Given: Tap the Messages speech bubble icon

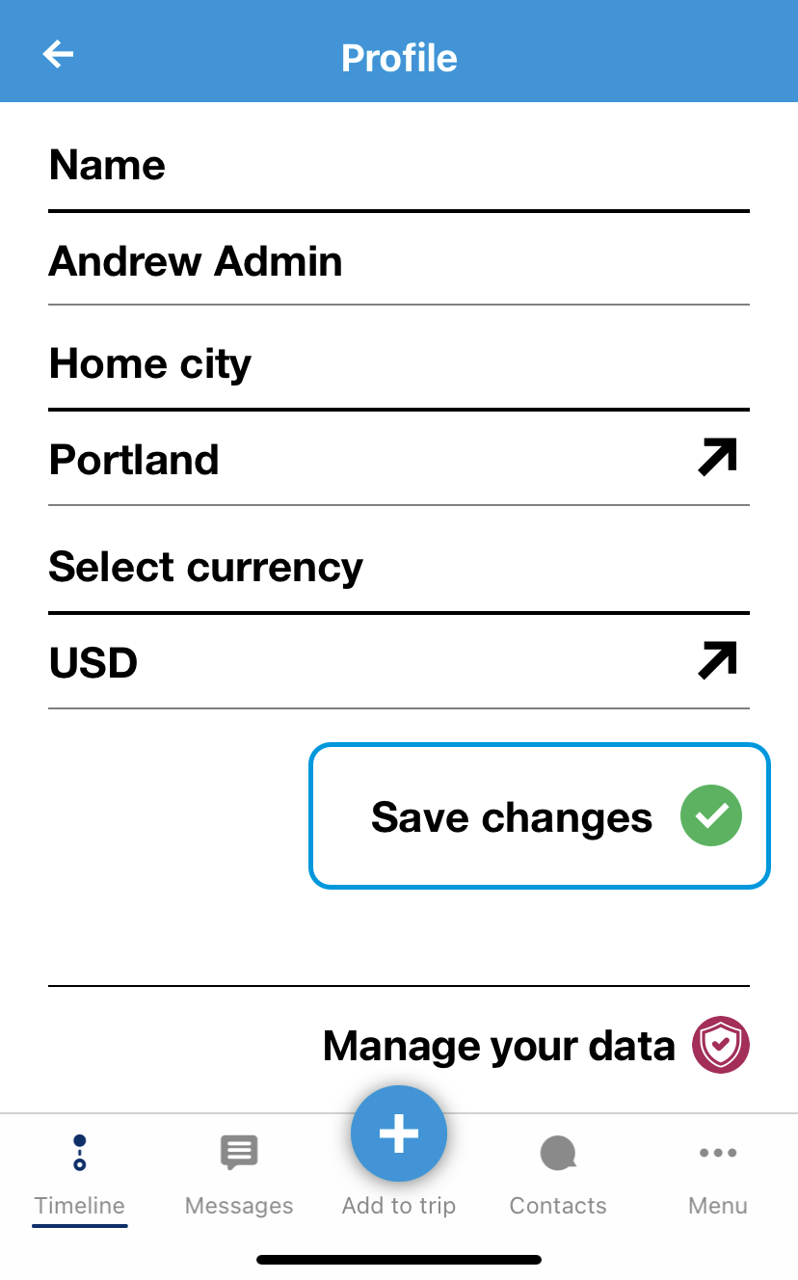Looking at the screenshot, I should pos(239,1152).
